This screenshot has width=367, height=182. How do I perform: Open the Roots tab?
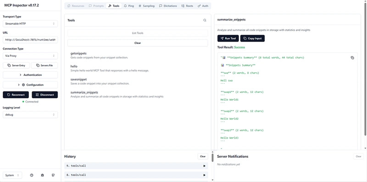click(187, 6)
